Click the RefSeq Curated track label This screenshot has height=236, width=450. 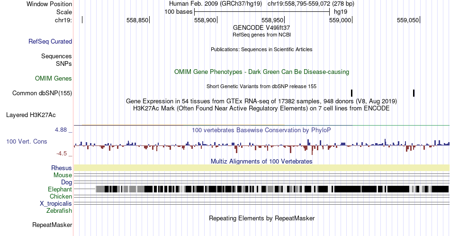(x=50, y=41)
